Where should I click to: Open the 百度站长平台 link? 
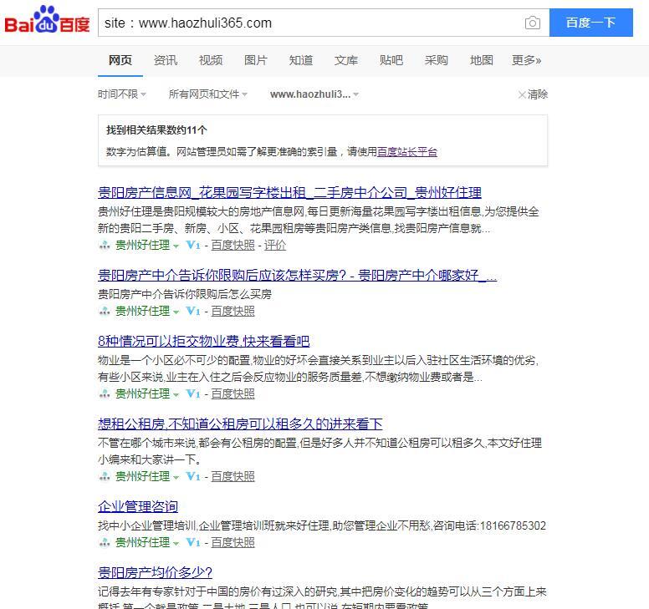[x=407, y=152]
